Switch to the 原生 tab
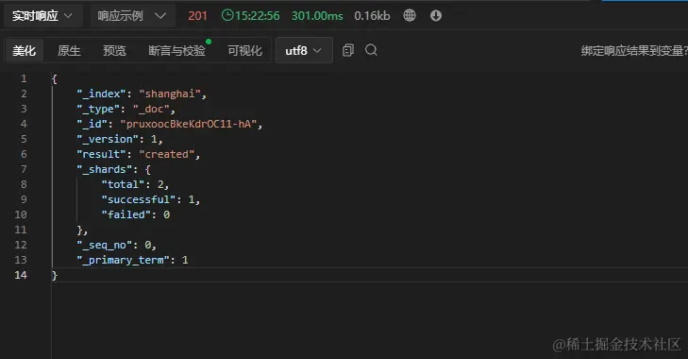 coord(69,50)
